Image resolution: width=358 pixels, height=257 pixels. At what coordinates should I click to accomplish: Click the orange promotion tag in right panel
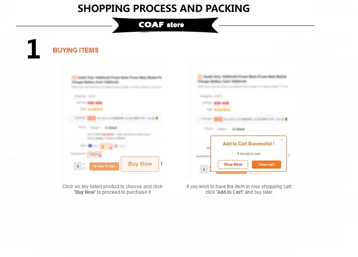click(x=218, y=119)
